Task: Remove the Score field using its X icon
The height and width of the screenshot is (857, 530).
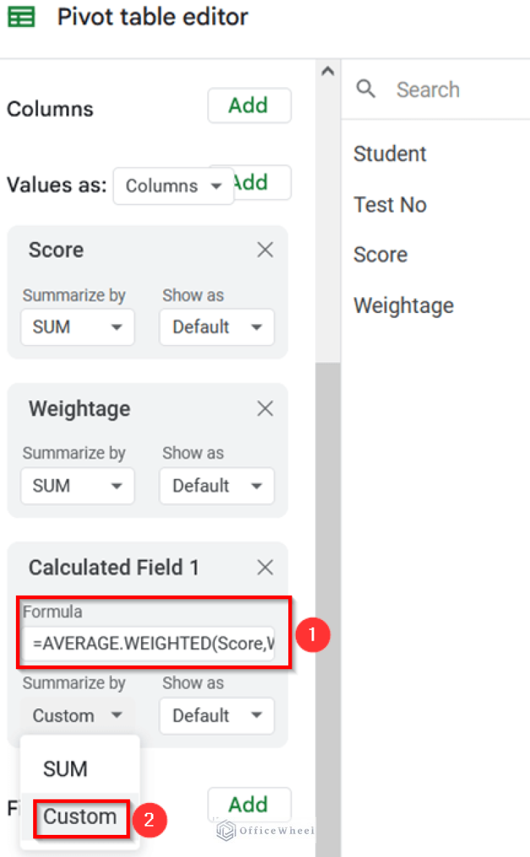Action: 265,249
